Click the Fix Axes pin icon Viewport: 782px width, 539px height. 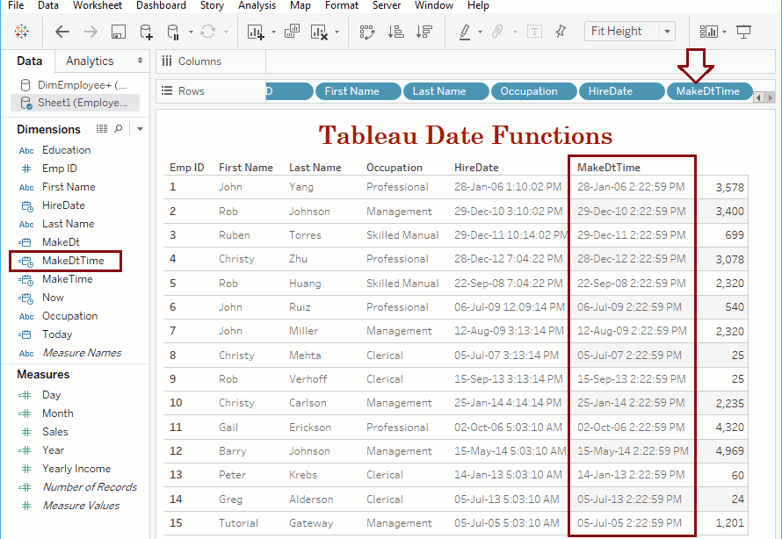click(x=561, y=32)
